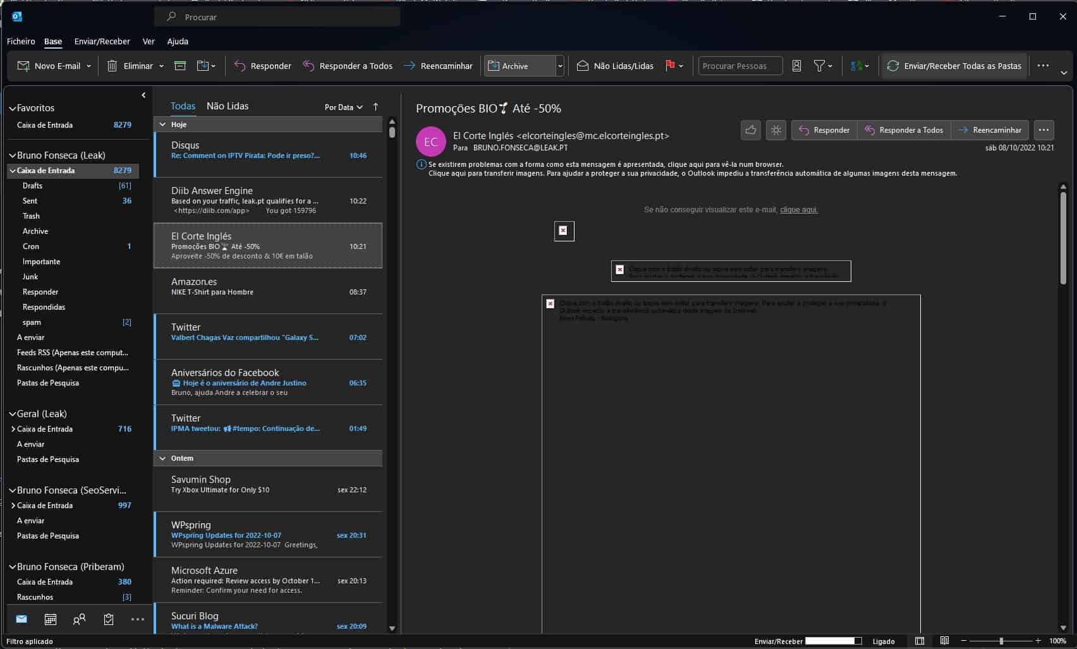1077x649 pixels.
Task: Click the Like thumbs-up icon
Action: (x=750, y=130)
